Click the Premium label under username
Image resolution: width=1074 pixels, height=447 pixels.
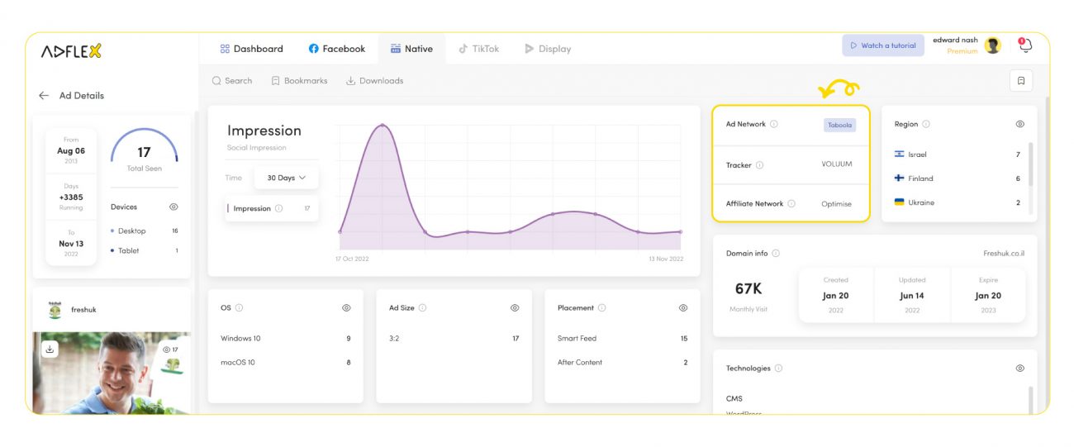[962, 51]
